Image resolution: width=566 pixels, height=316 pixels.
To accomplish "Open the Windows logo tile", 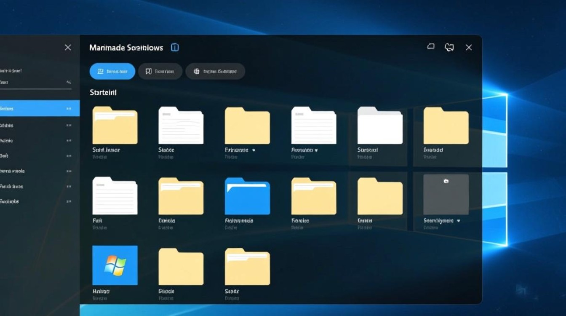I will coord(115,265).
